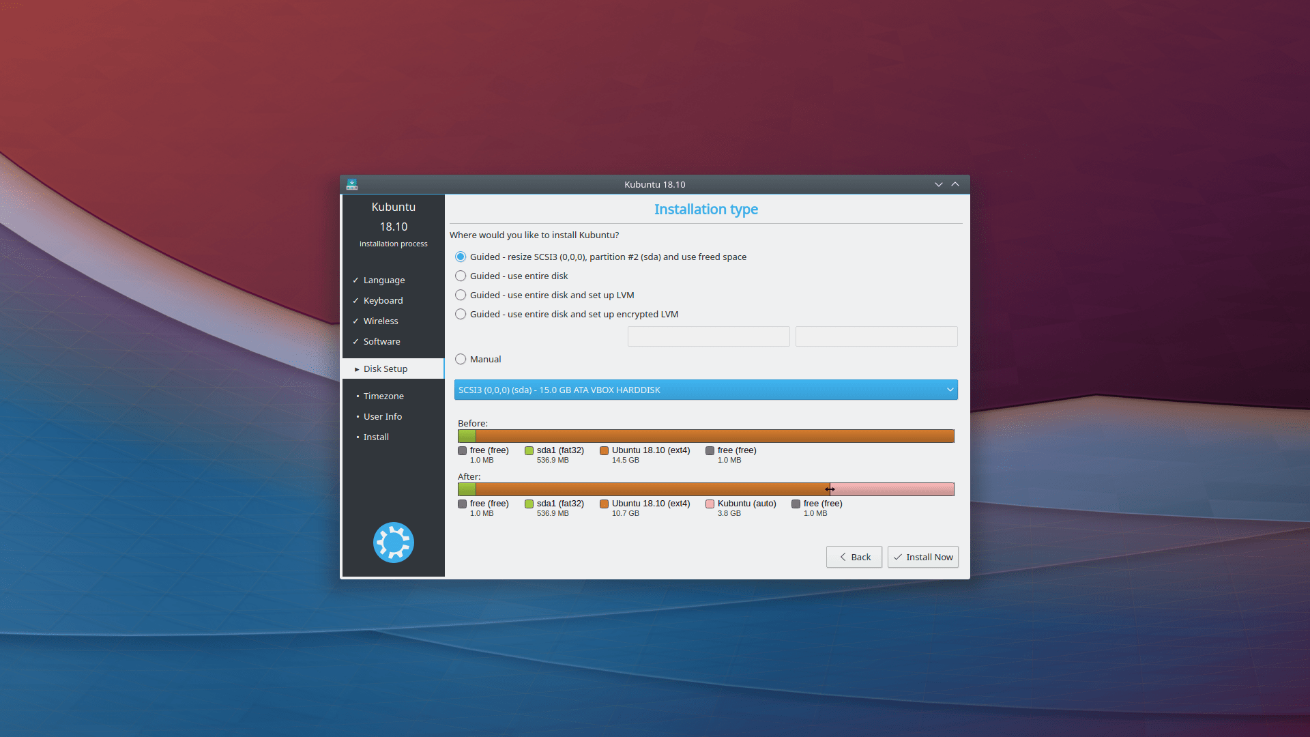The height and width of the screenshot is (737, 1310).
Task: Click the Back button
Action: 854,557
